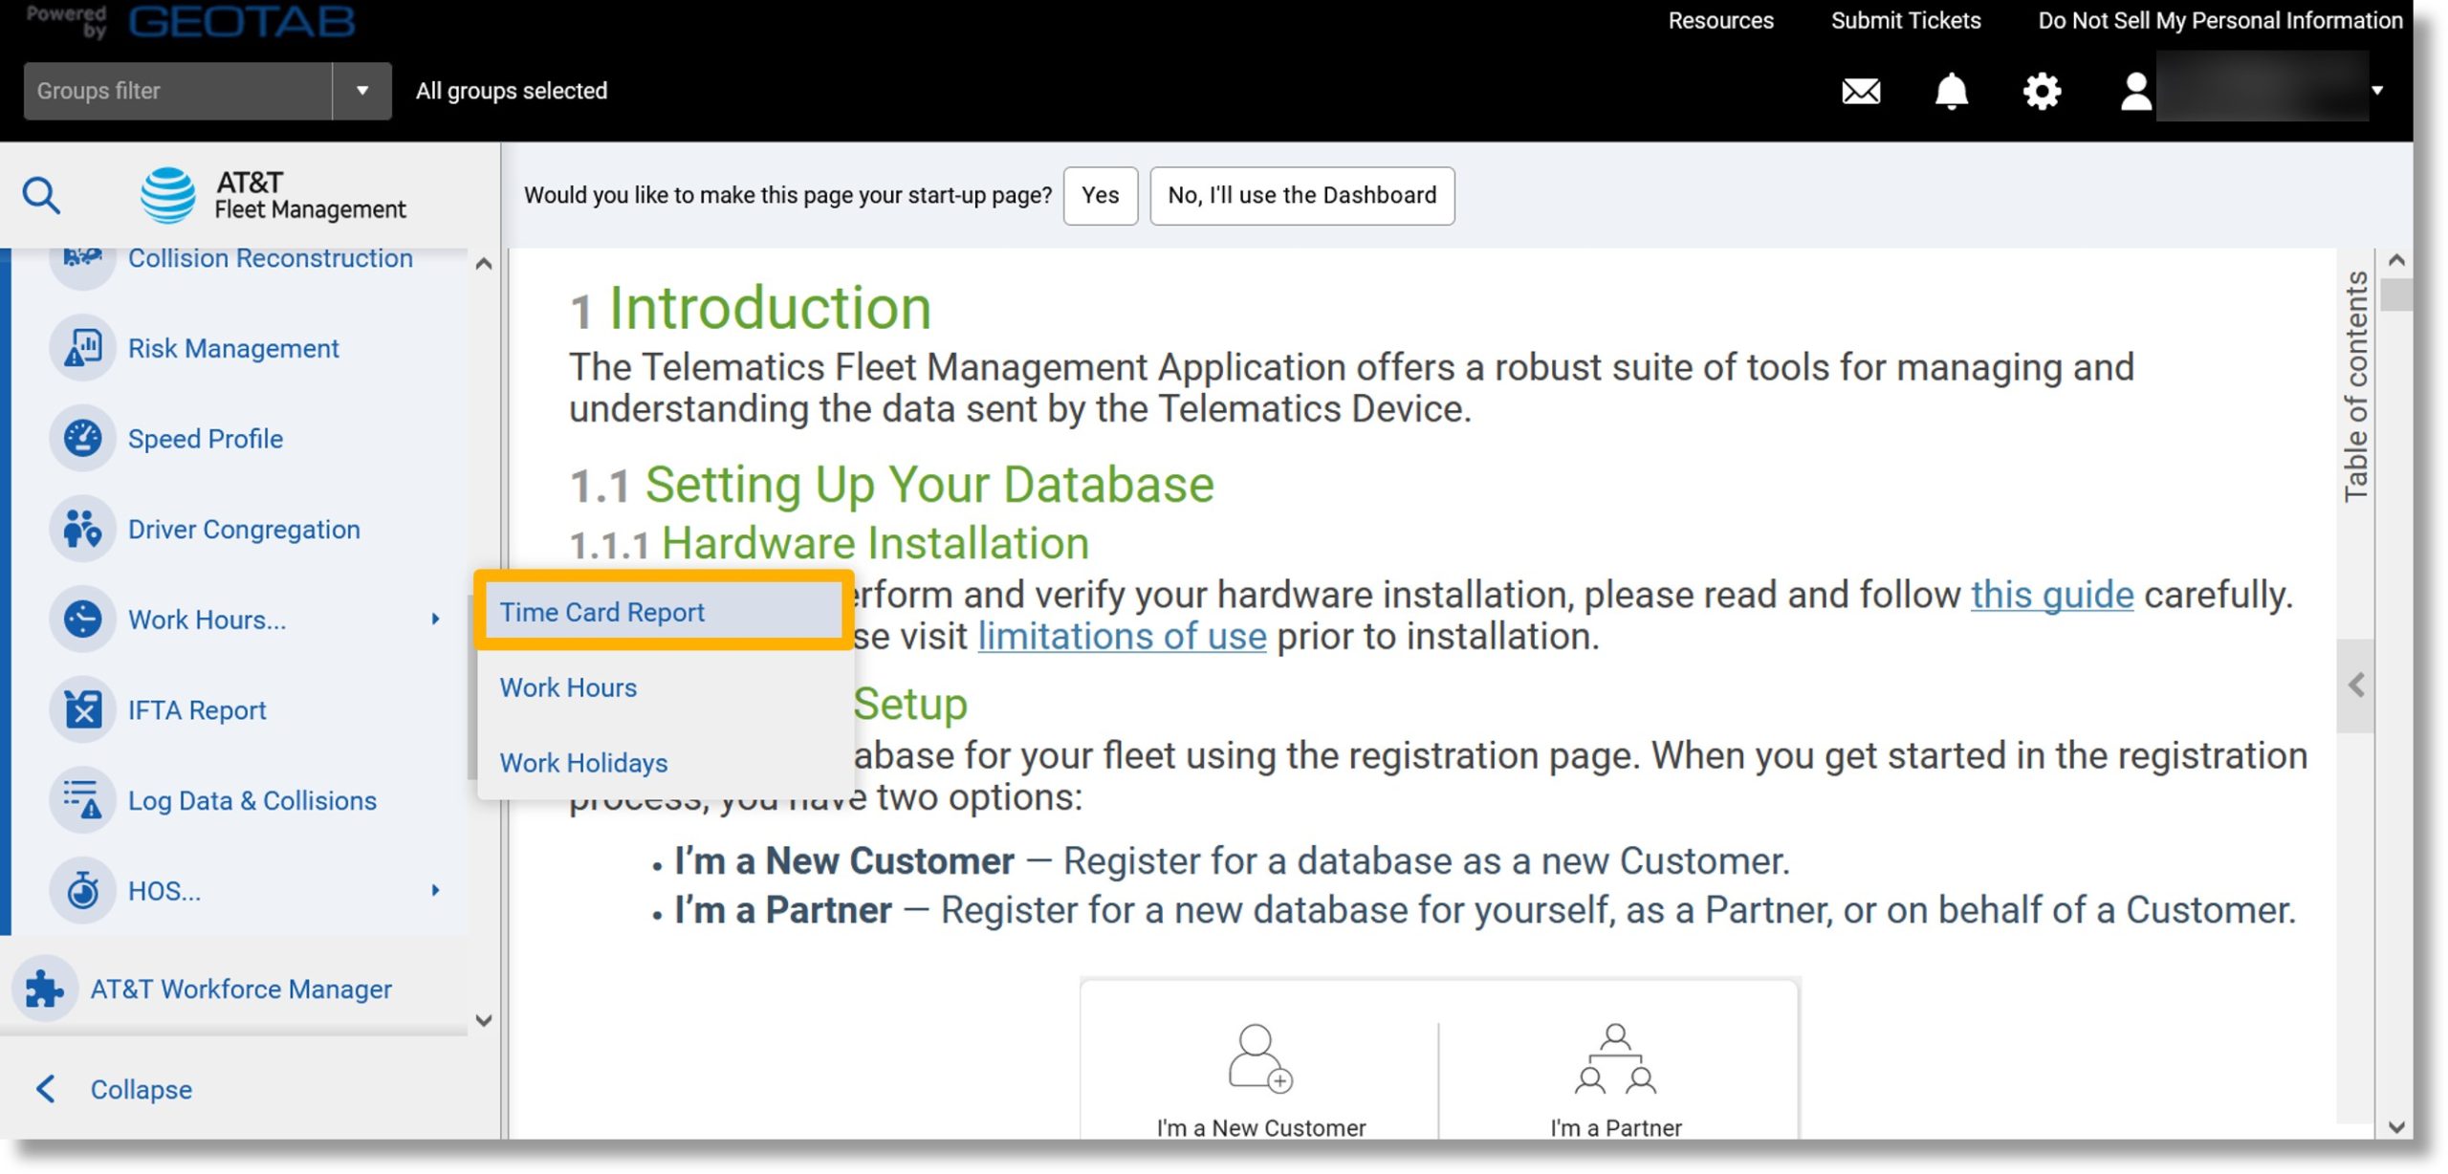Image resolution: width=2448 pixels, height=1174 pixels.
Task: Follow the 'limitations of use' link
Action: coord(1122,636)
